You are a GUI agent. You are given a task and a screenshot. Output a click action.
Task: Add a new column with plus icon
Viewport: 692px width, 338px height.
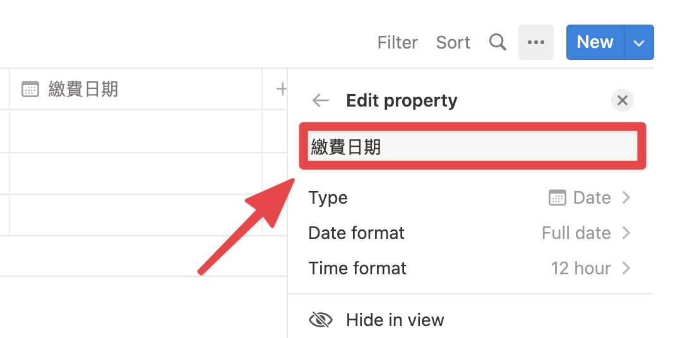(x=281, y=90)
